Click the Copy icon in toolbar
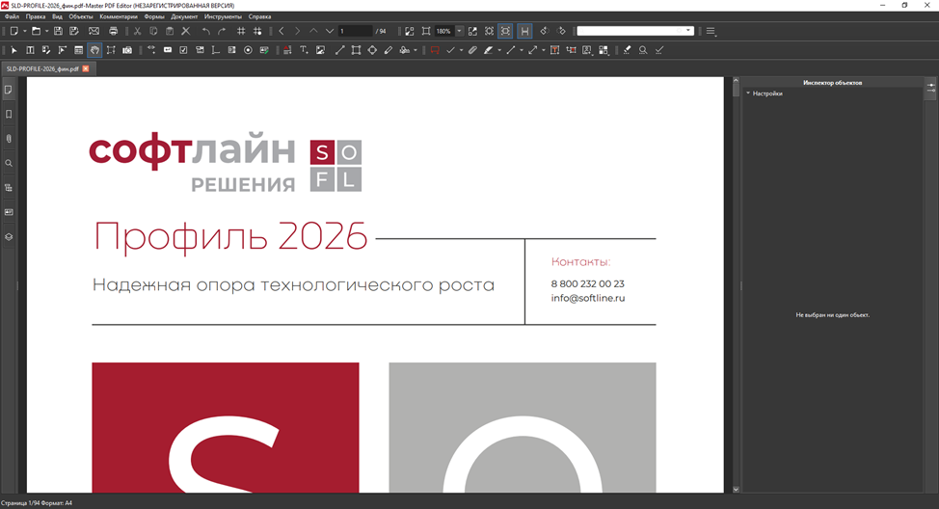This screenshot has width=939, height=509. 153,31
